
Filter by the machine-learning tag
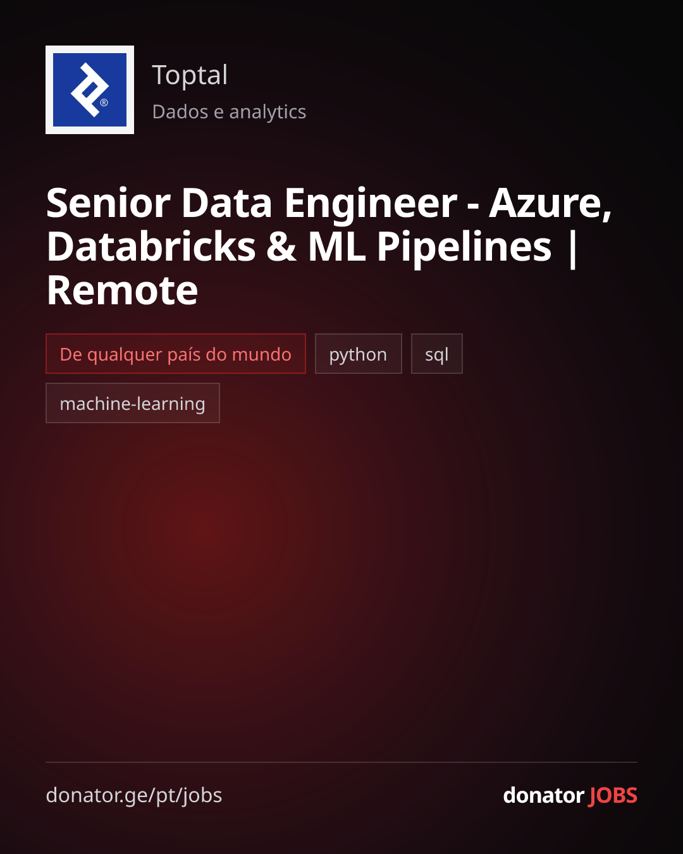pos(133,403)
